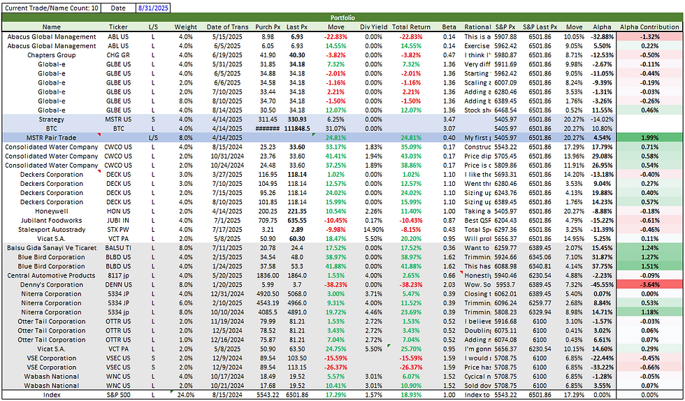Select ticker cell DENN US
Screen dimensions: 685x401
click(x=118, y=284)
